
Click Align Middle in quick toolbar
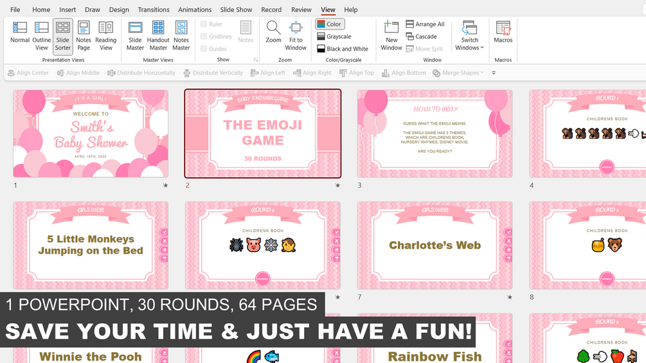tap(78, 73)
